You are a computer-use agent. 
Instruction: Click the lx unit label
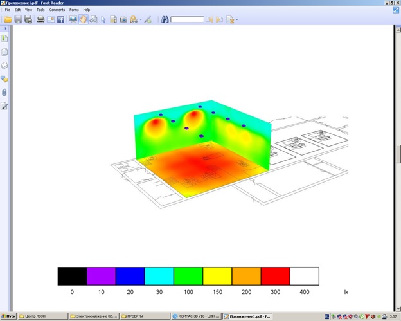click(x=346, y=292)
